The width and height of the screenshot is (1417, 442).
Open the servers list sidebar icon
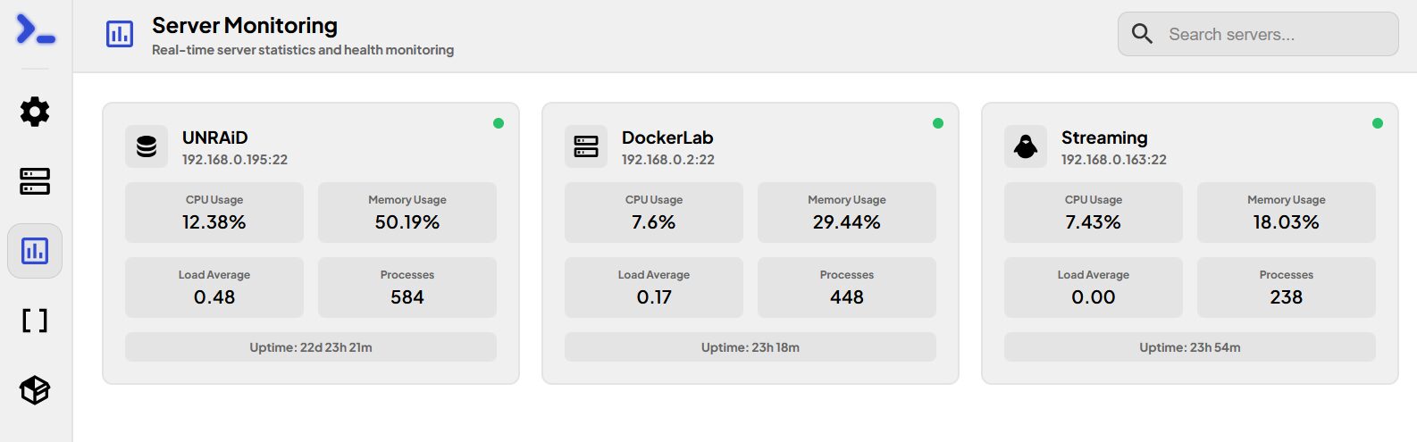coord(35,181)
